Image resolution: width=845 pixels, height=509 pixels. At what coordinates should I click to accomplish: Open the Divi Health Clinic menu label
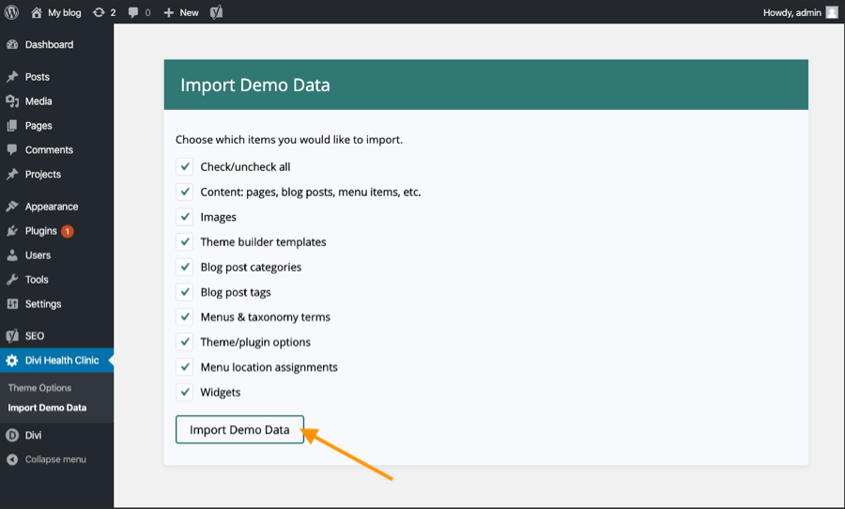[62, 361]
